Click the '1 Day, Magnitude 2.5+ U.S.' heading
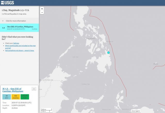 tap(15, 10)
